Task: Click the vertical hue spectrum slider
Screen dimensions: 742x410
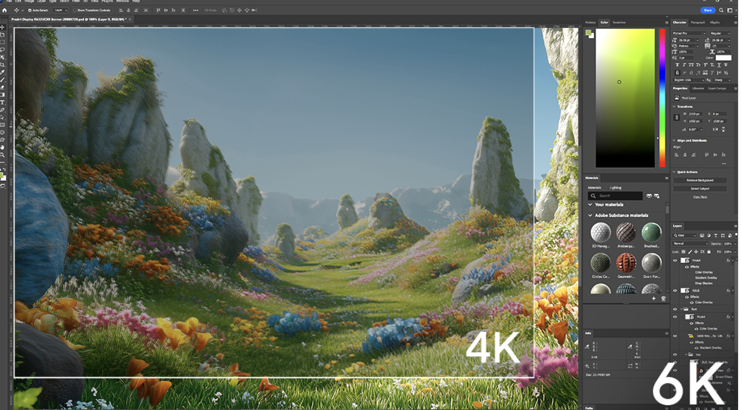Action: (662, 98)
